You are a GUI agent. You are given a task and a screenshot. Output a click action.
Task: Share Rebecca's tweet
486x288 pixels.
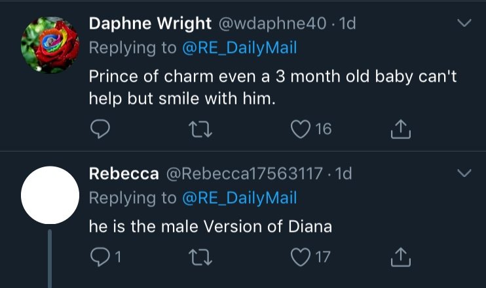pyautogui.click(x=400, y=257)
